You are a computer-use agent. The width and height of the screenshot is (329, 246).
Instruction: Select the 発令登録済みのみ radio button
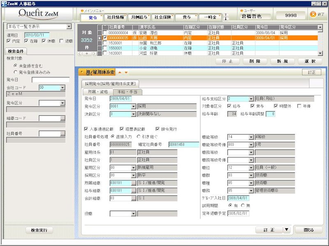(15, 72)
